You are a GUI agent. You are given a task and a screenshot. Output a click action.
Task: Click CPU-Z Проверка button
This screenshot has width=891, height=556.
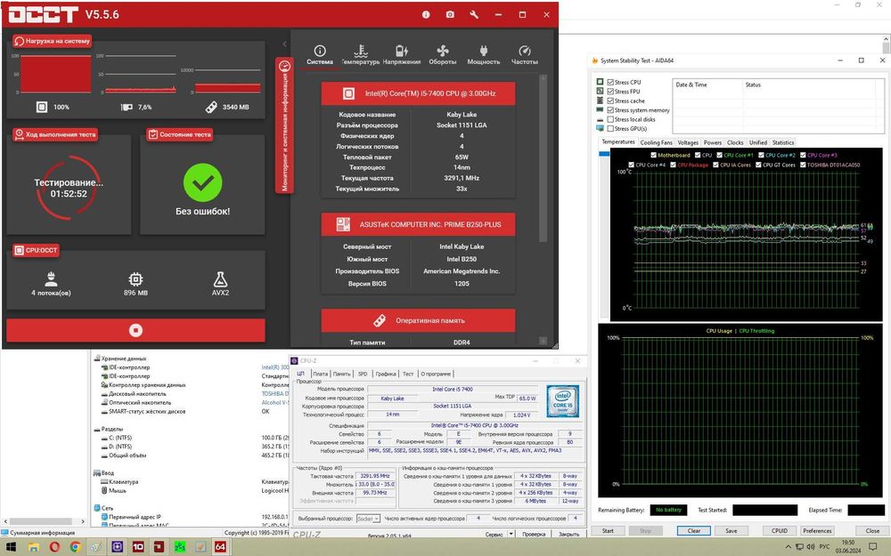(534, 534)
